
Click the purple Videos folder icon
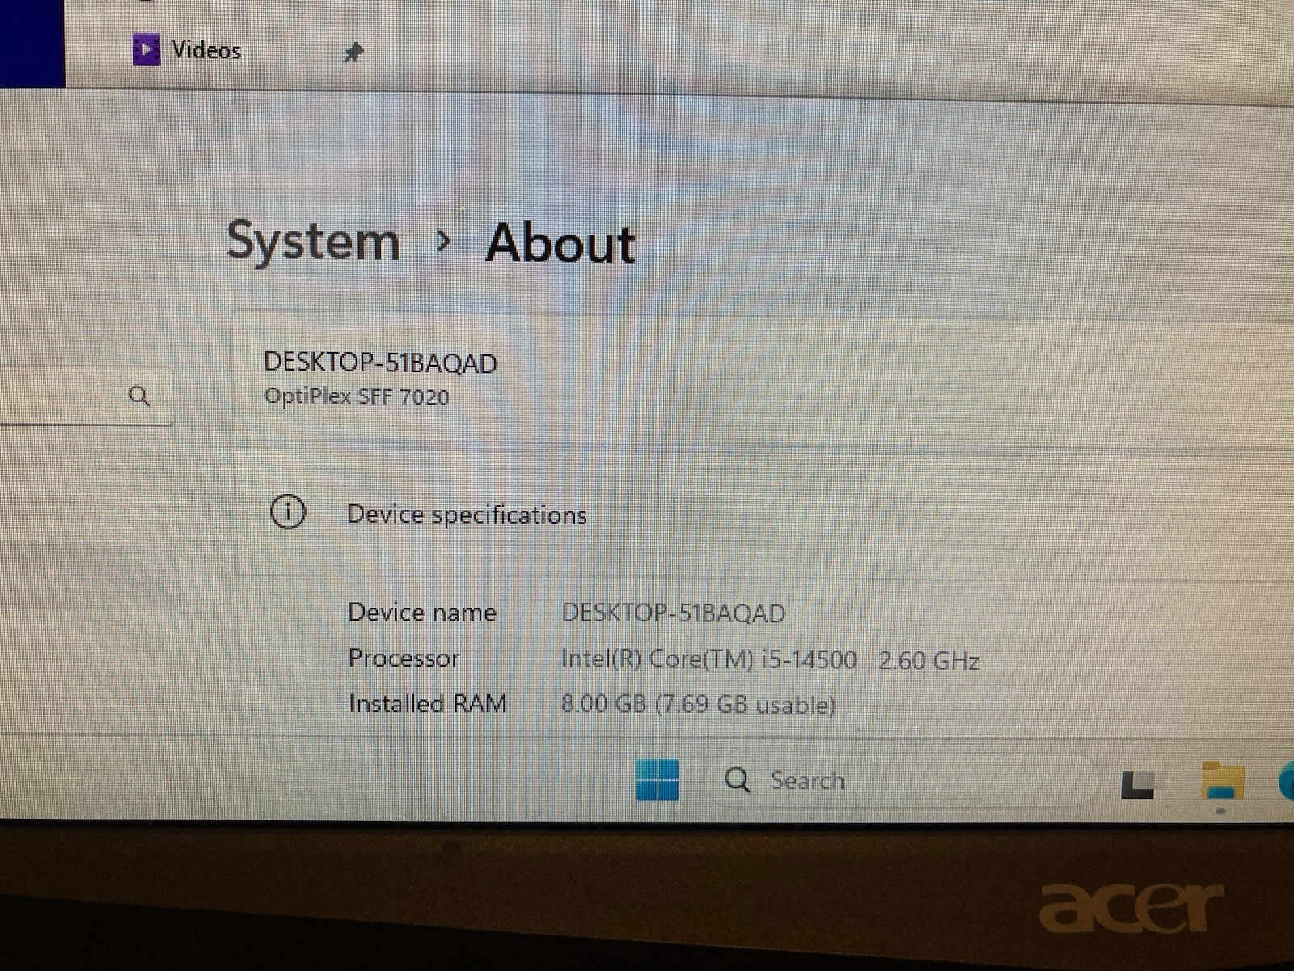146,50
